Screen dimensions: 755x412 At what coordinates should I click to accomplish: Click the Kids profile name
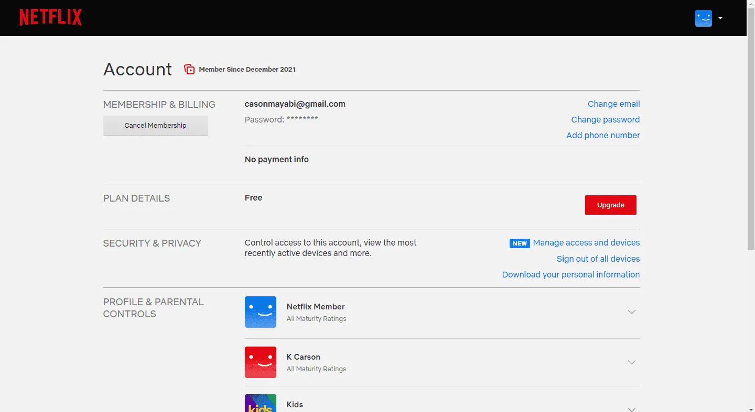[295, 405]
